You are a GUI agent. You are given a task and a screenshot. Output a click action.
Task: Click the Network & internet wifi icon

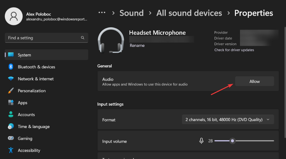[x=11, y=79]
